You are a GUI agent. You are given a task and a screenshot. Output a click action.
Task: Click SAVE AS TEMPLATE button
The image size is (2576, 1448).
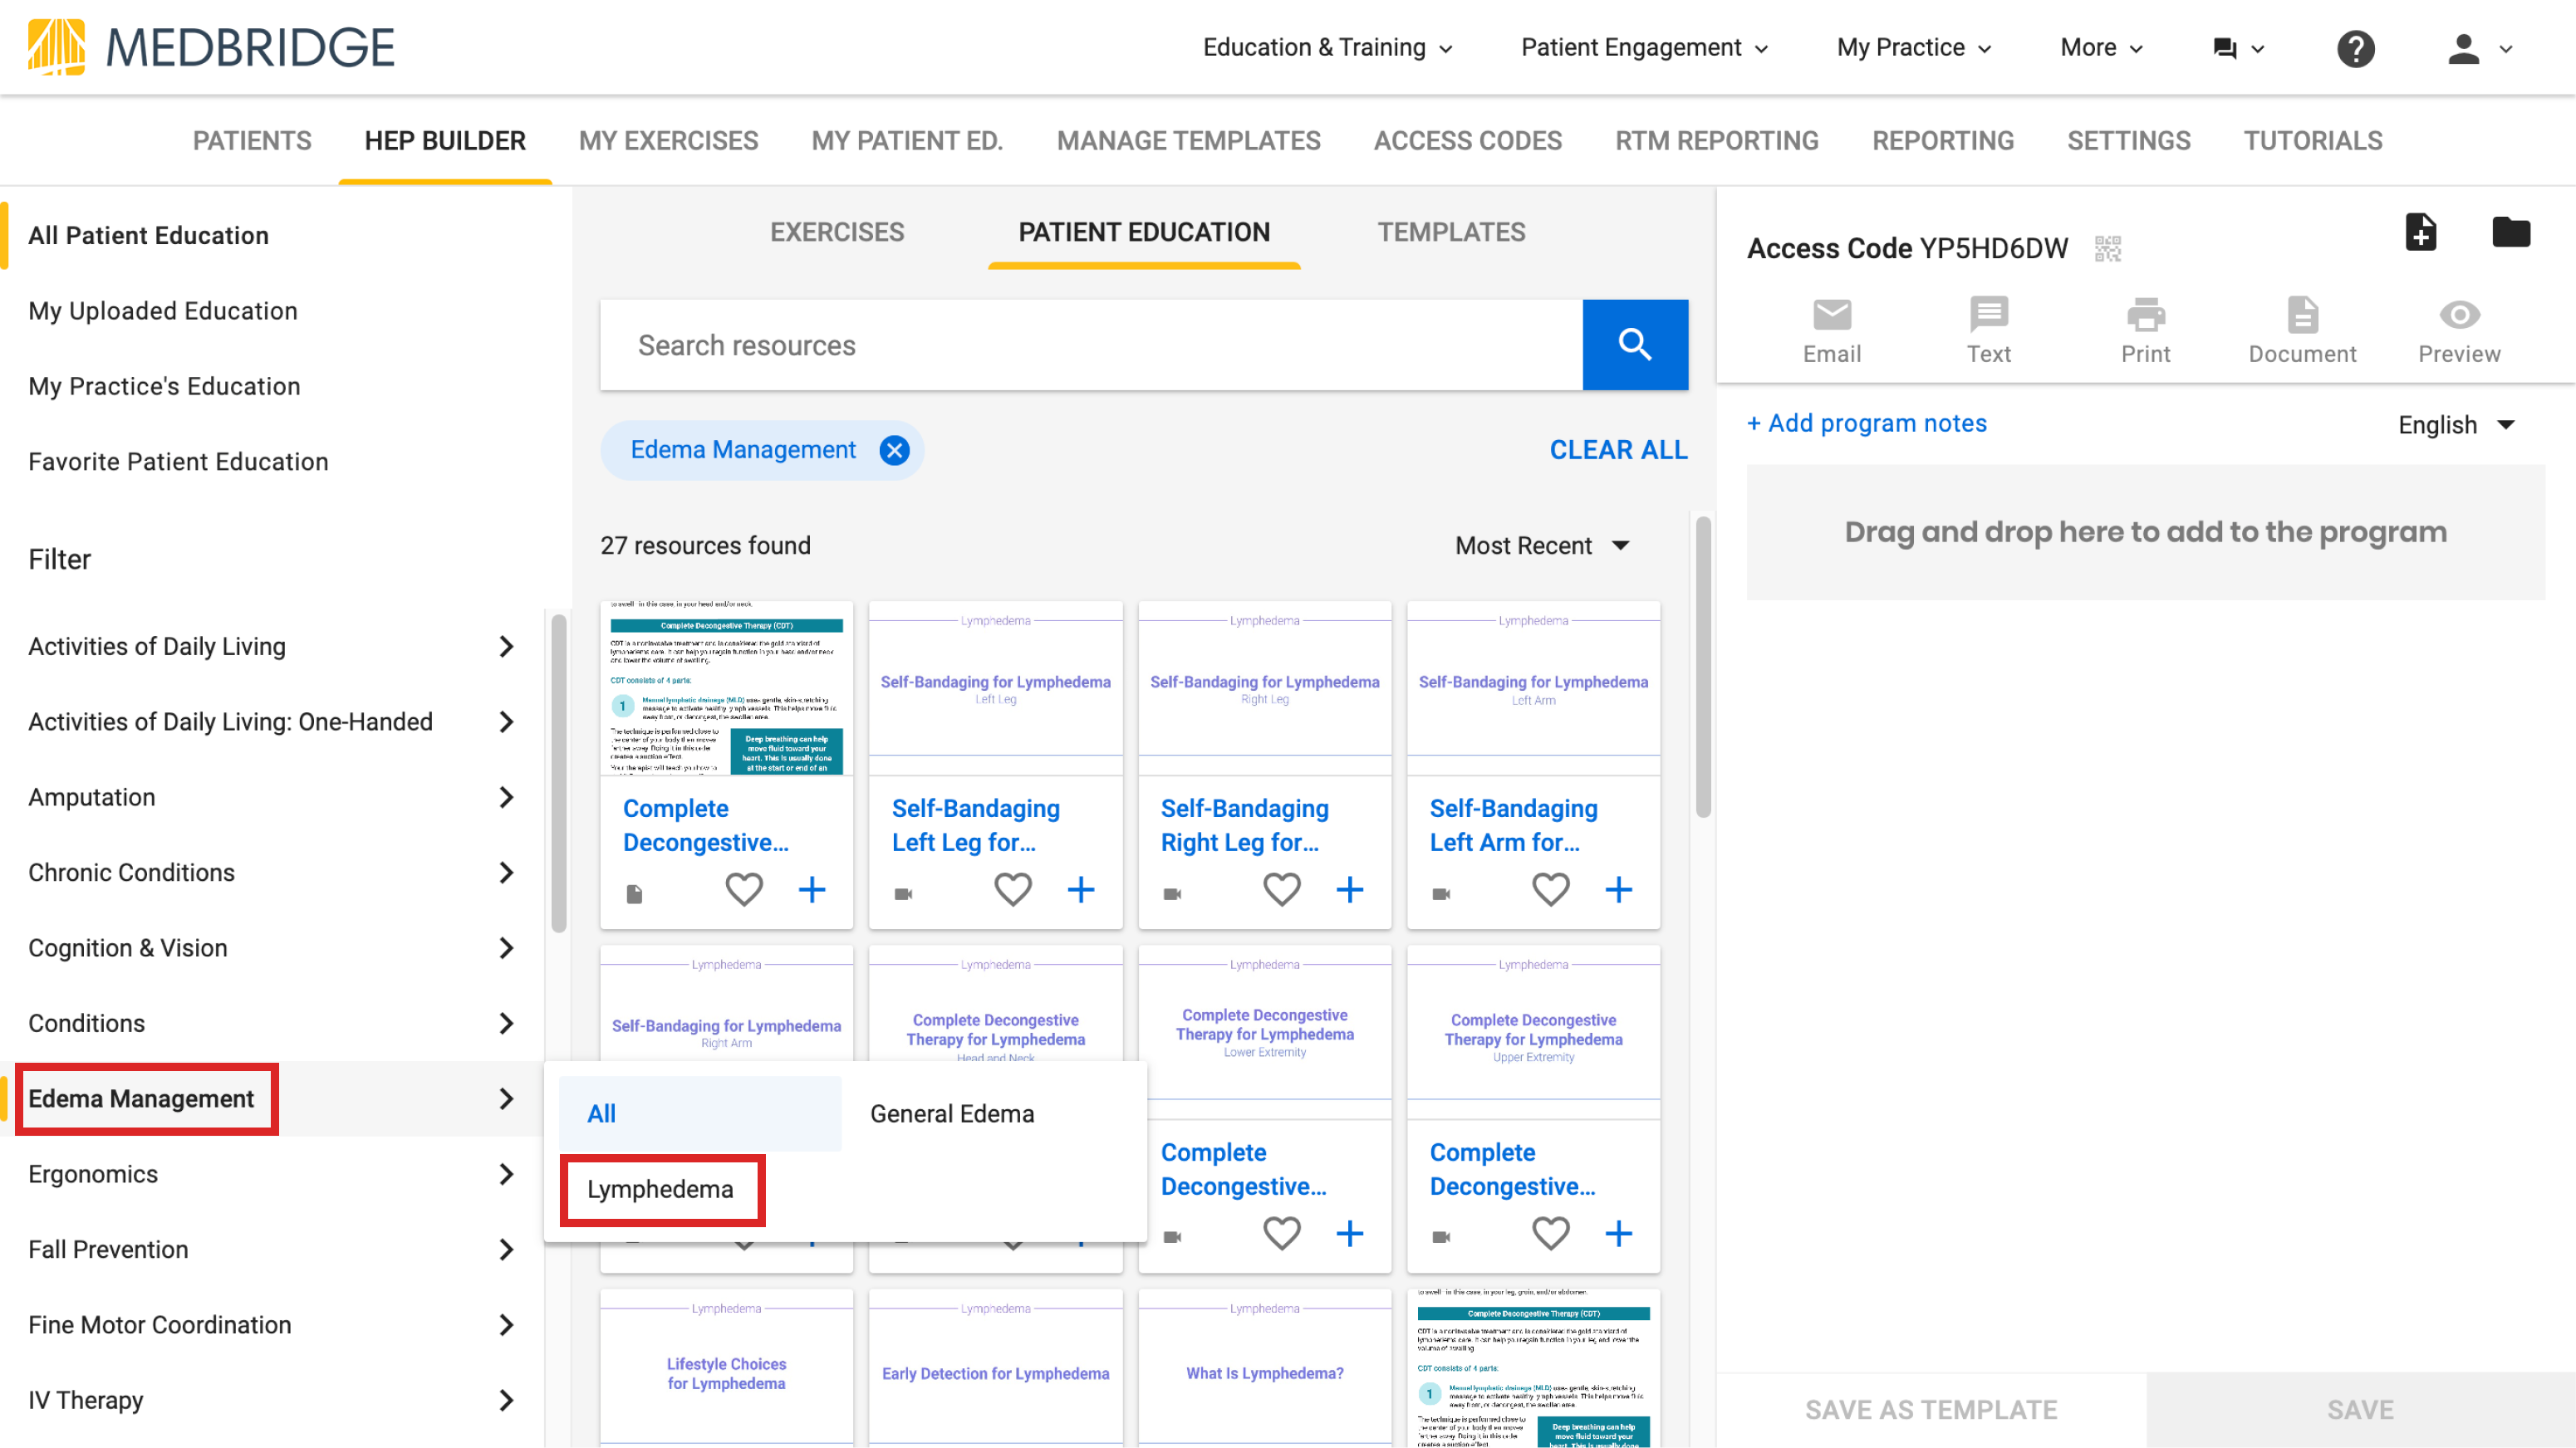coord(1931,1410)
